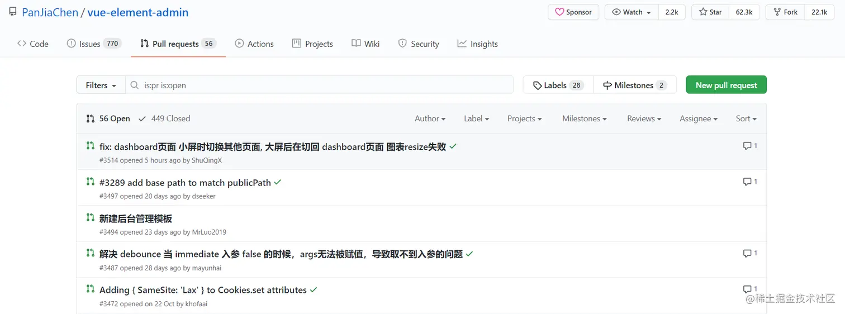
Task: Click author khofaai link
Action: [x=197, y=304]
